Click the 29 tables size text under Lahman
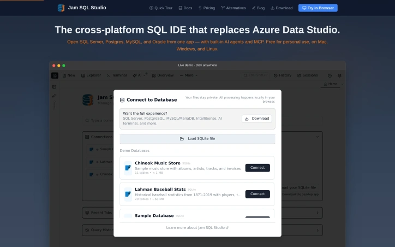This screenshot has height=247, width=395. pos(149,199)
